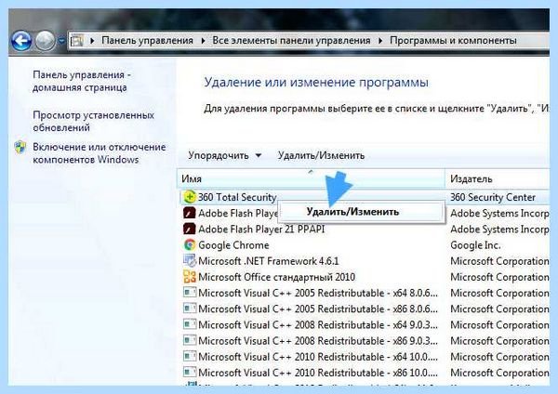
Task: Select Программы и компоненты breadcrumb
Action: tap(453, 41)
